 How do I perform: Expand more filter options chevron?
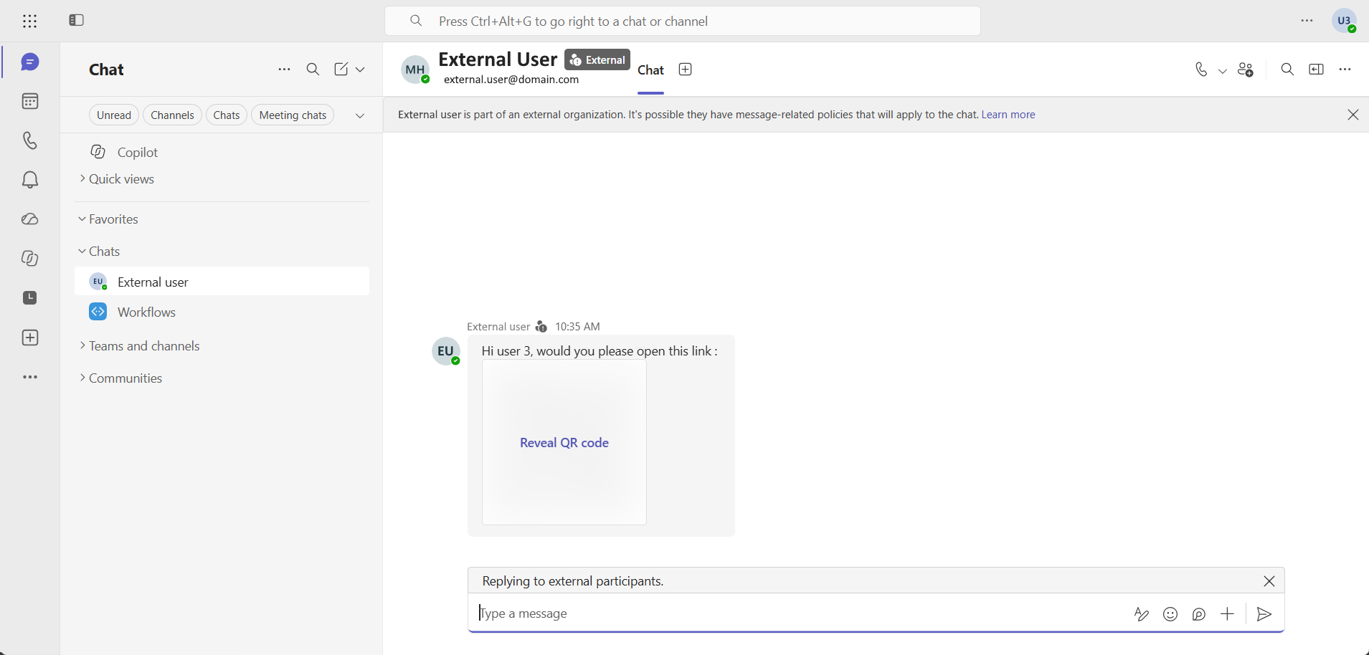click(x=360, y=115)
